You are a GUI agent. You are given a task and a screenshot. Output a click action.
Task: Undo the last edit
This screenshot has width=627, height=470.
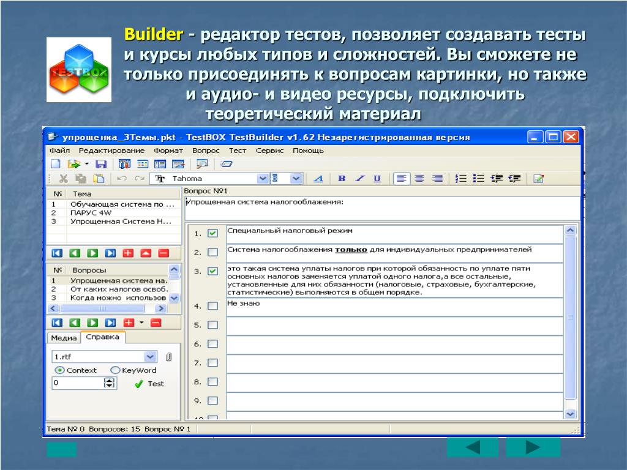122,179
